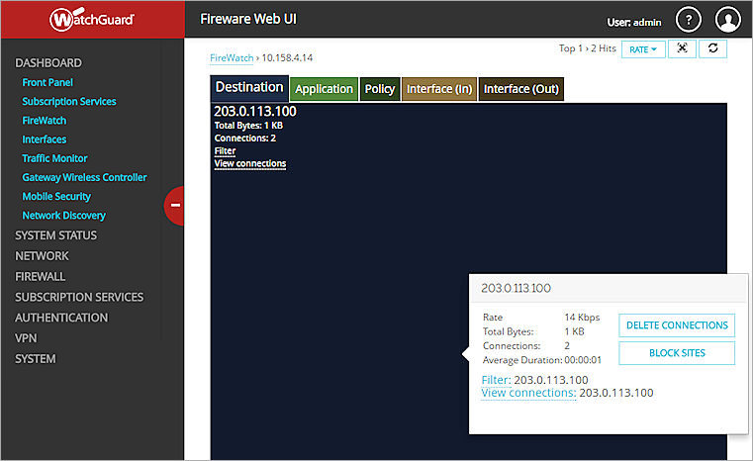
Task: Expand the SYSTEM menu
Action: tap(36, 359)
